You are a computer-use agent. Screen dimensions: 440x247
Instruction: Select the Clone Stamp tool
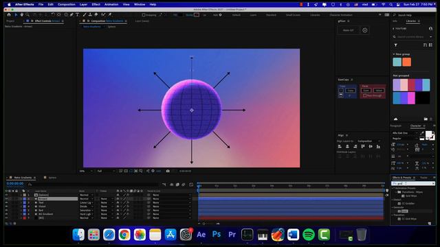pos(90,14)
